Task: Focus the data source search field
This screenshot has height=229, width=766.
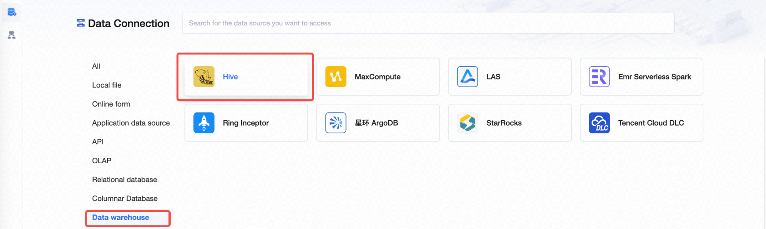Action: (x=428, y=23)
